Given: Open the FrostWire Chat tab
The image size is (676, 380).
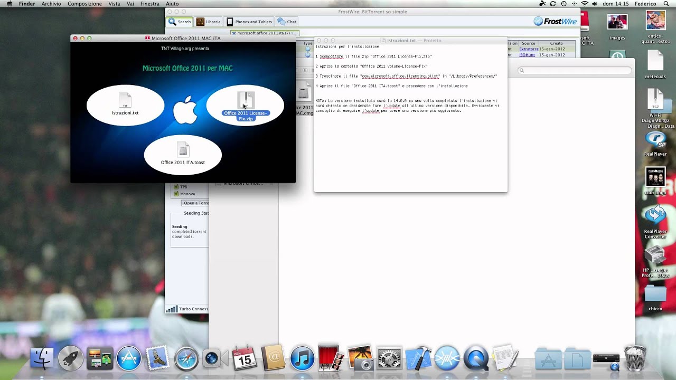Looking at the screenshot, I should click(287, 22).
